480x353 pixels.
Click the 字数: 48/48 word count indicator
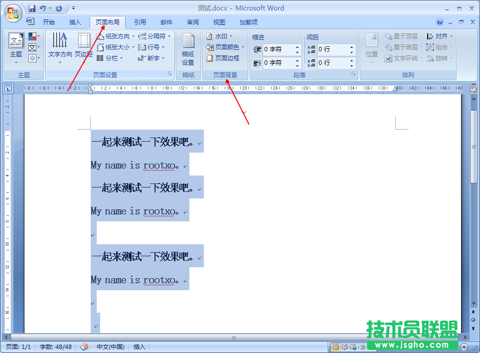coord(55,346)
